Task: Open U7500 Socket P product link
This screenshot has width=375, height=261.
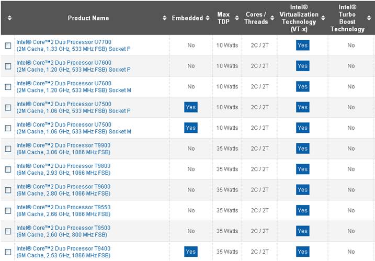Action: point(73,107)
